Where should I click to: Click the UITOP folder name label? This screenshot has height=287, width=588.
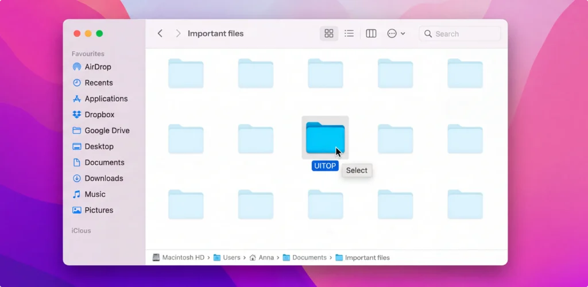(325, 166)
